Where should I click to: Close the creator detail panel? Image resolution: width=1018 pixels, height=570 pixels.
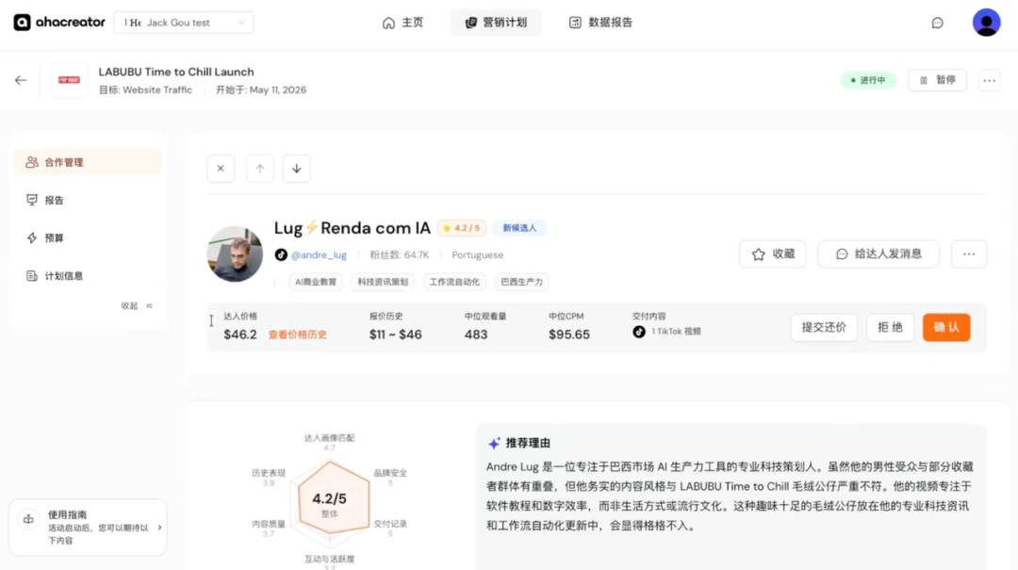click(x=221, y=169)
